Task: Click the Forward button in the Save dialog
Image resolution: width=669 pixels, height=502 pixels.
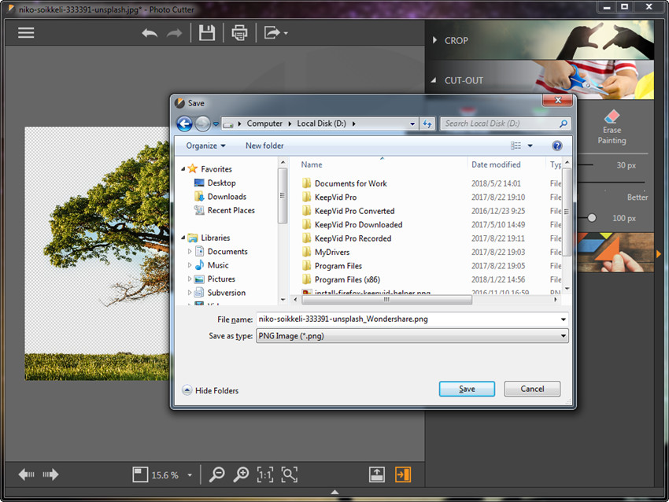Action: pos(202,124)
